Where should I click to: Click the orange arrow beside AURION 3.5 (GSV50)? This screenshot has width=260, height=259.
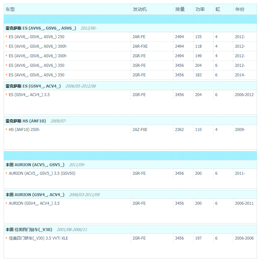(6, 173)
